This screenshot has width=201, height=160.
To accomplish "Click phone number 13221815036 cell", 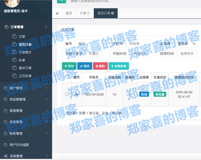I will click(x=94, y=94).
